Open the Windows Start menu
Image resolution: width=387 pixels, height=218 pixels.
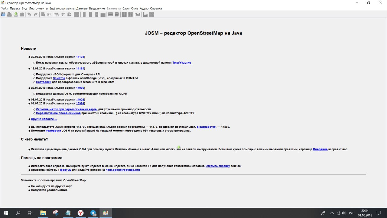(6, 213)
